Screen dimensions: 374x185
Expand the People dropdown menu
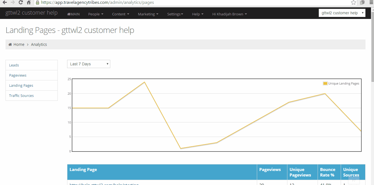coord(96,14)
